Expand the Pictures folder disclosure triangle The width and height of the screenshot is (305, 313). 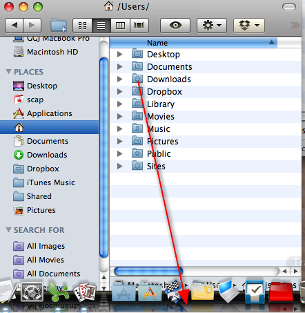[x=119, y=142]
